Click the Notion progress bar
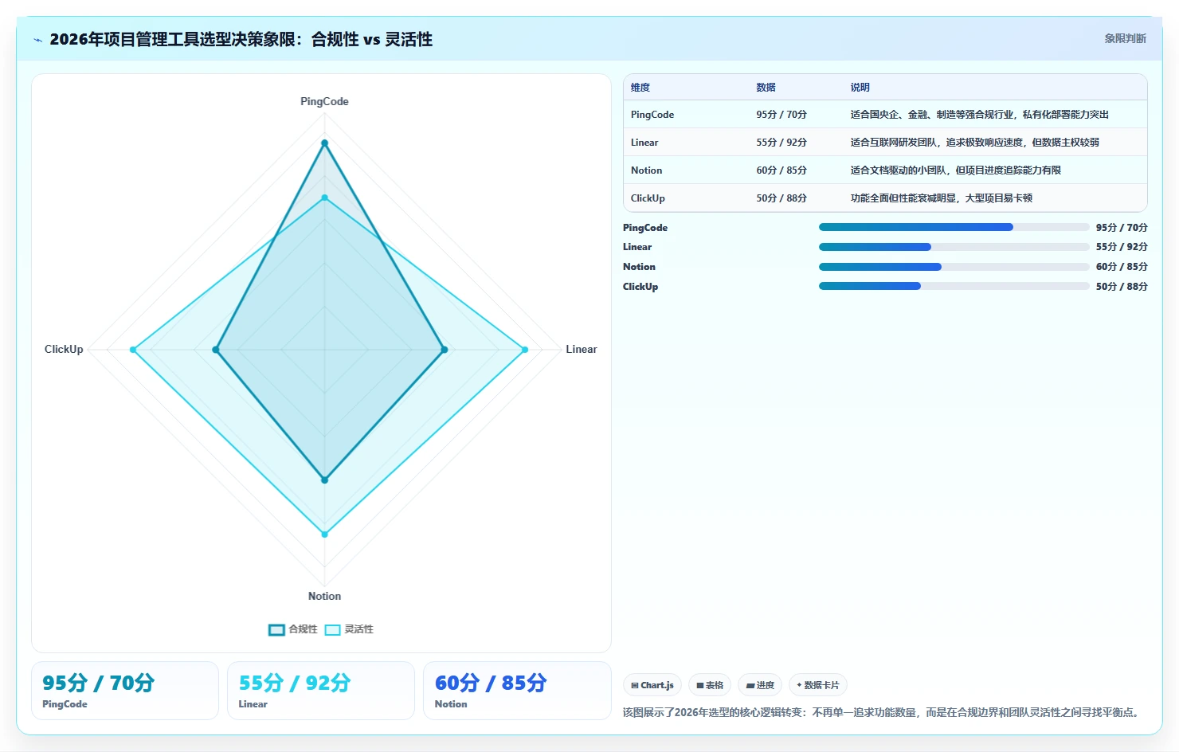The image size is (1179, 752). pyautogui.click(x=954, y=267)
